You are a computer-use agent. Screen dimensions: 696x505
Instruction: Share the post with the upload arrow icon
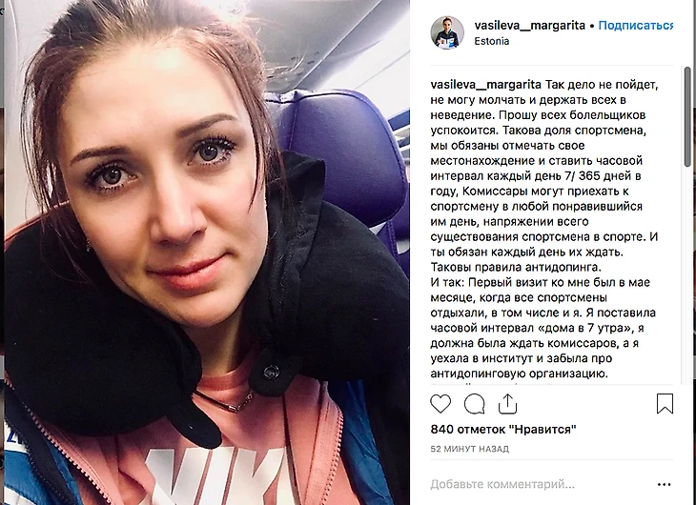pos(507,404)
